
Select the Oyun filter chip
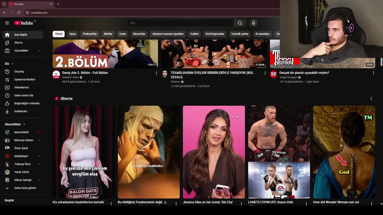coord(72,34)
